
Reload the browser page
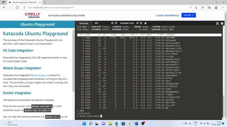[17, 7]
